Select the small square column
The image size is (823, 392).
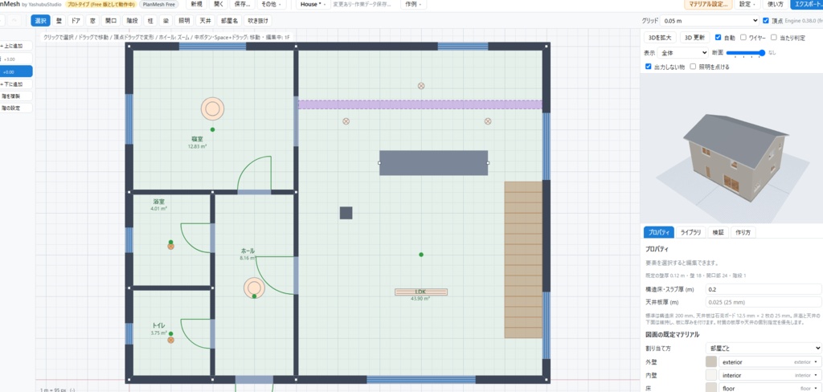[346, 213]
